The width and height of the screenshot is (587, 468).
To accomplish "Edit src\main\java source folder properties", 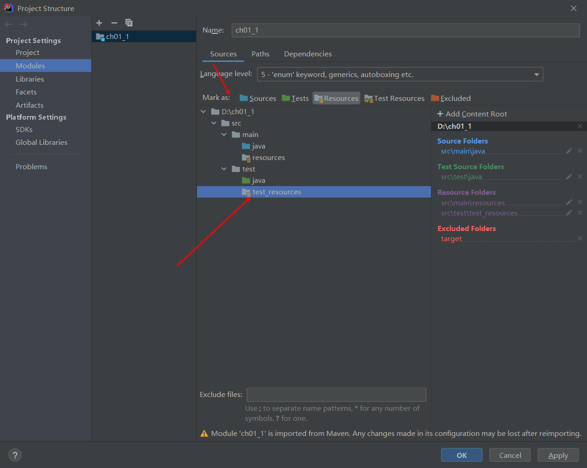I will [x=569, y=151].
